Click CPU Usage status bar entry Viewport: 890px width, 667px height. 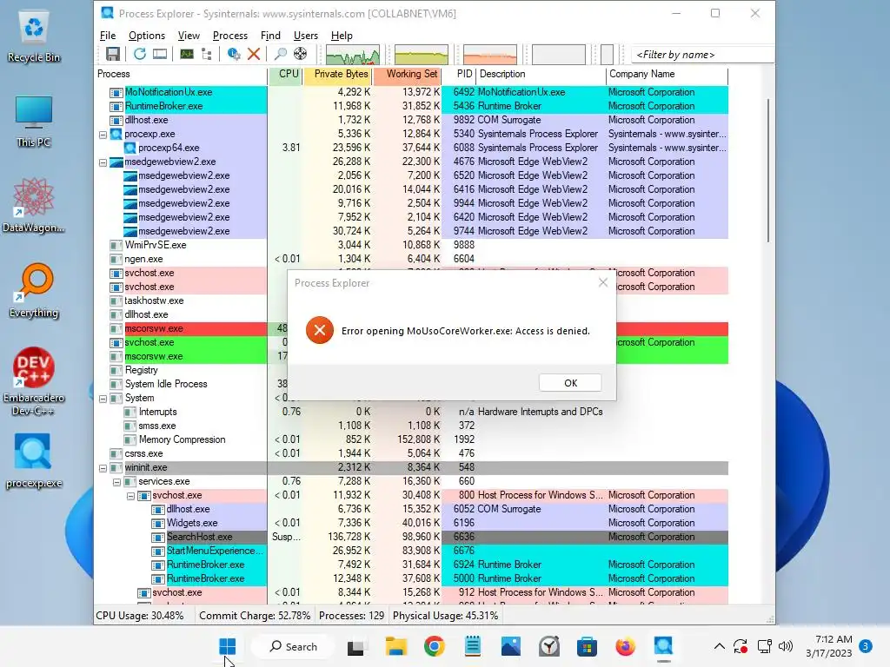click(140, 616)
